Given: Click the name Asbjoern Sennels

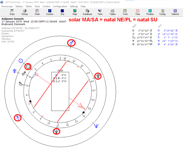Looking at the screenshot, I should 13,19.
